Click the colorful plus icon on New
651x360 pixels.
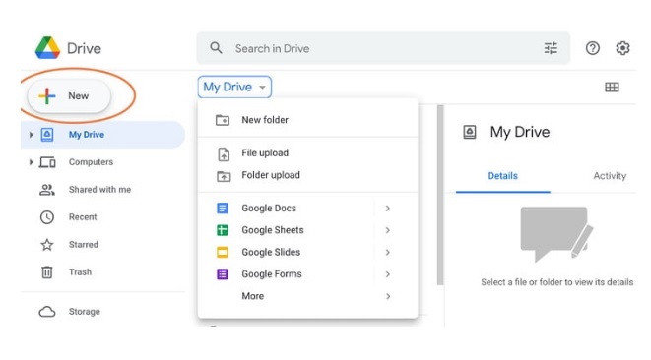coord(47,95)
